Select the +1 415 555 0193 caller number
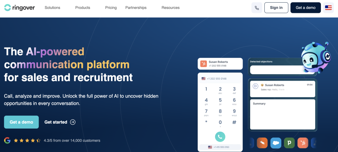Viewport: 338px width, 152px height. 220,147
